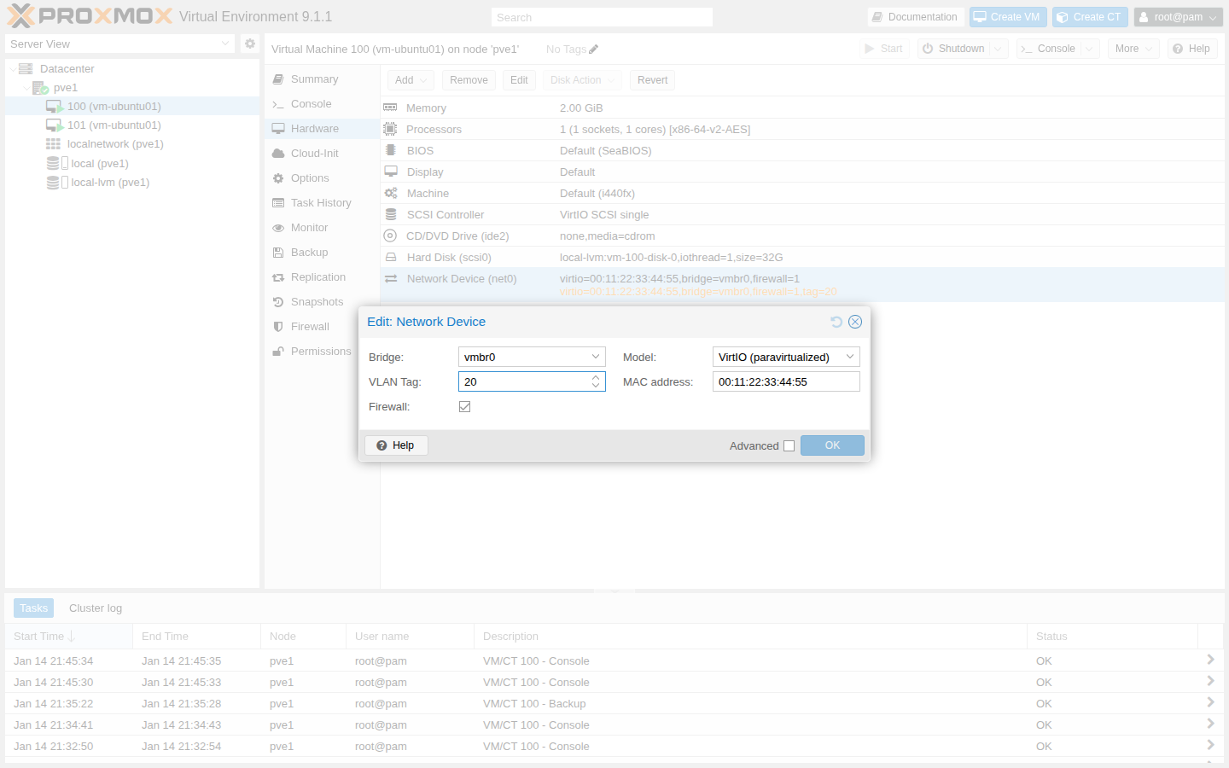
Task: Toggle the Advanced options checkbox
Action: (x=789, y=445)
